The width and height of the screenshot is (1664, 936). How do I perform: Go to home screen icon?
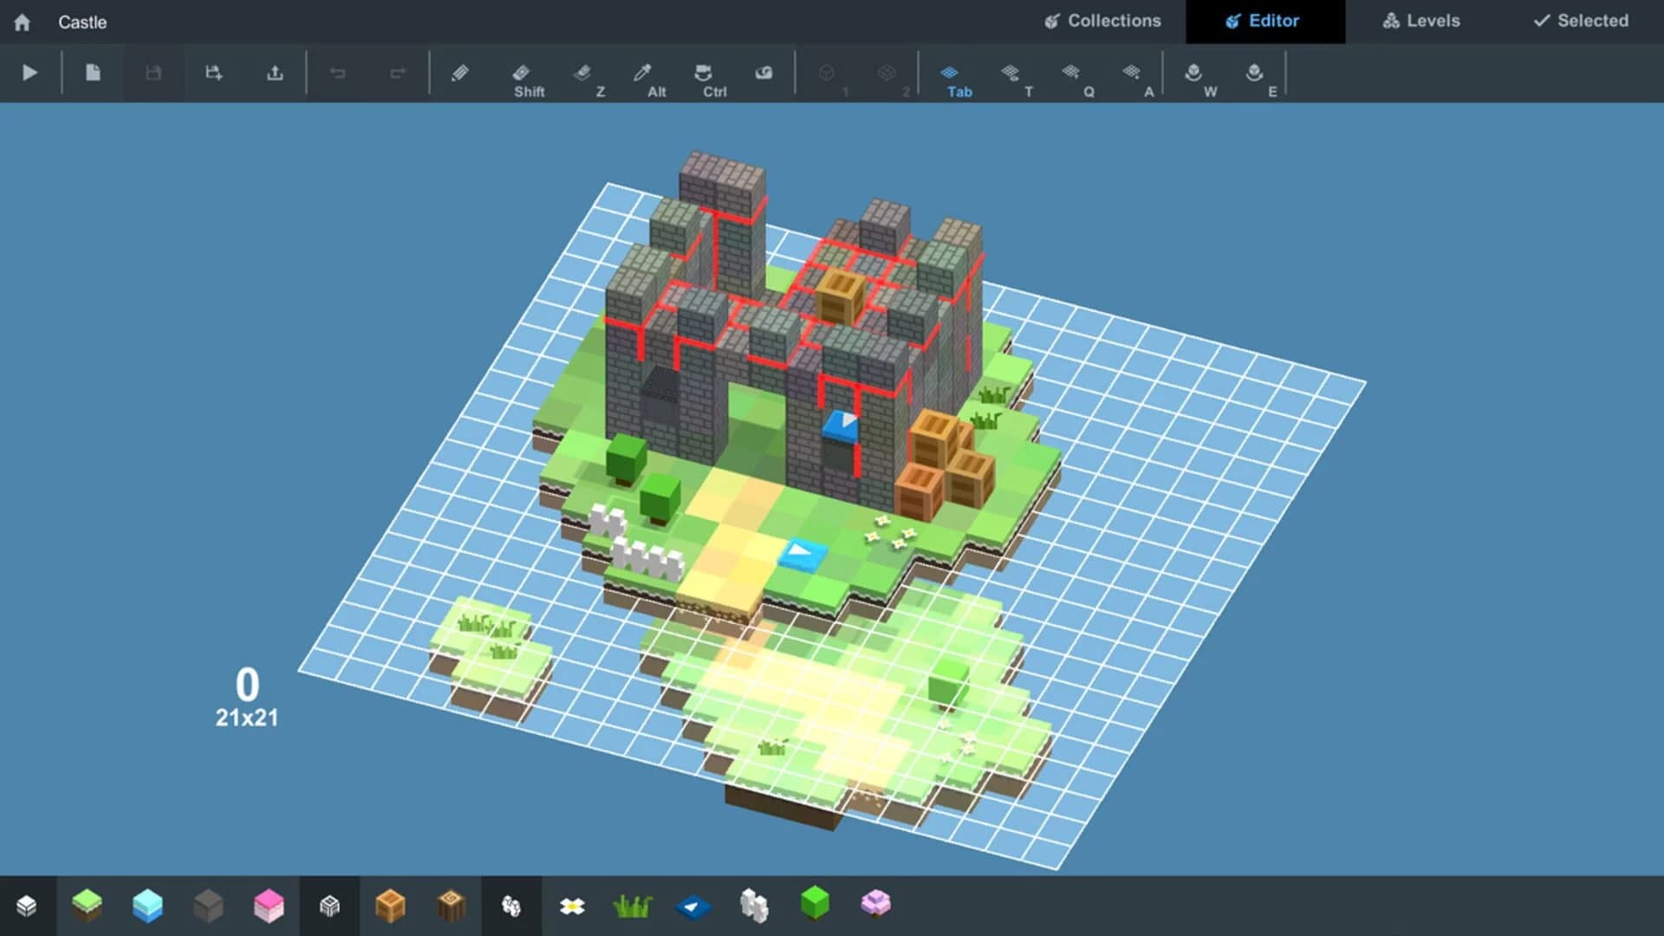[23, 23]
